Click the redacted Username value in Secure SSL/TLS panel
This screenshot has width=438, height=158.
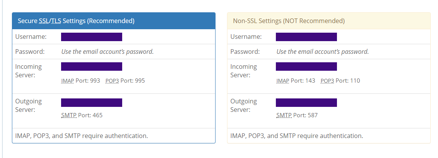point(91,37)
